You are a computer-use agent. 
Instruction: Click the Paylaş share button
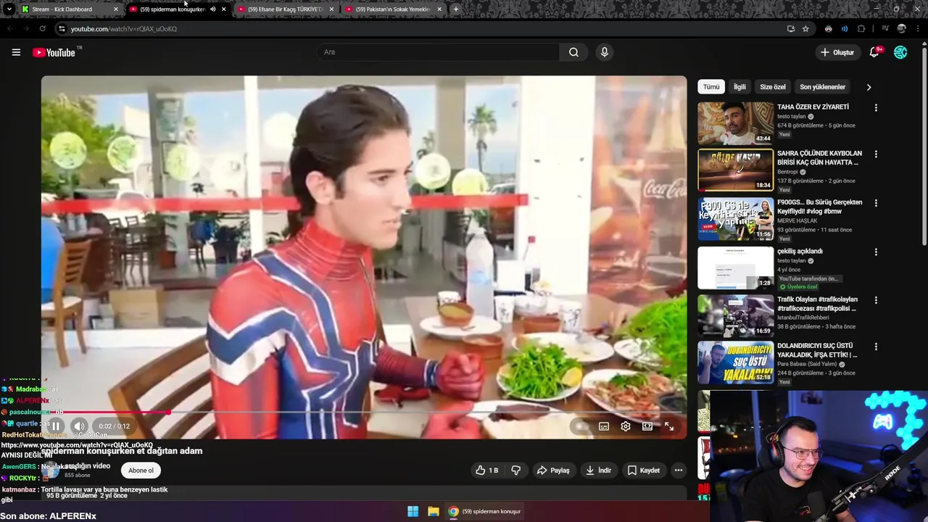(x=553, y=471)
